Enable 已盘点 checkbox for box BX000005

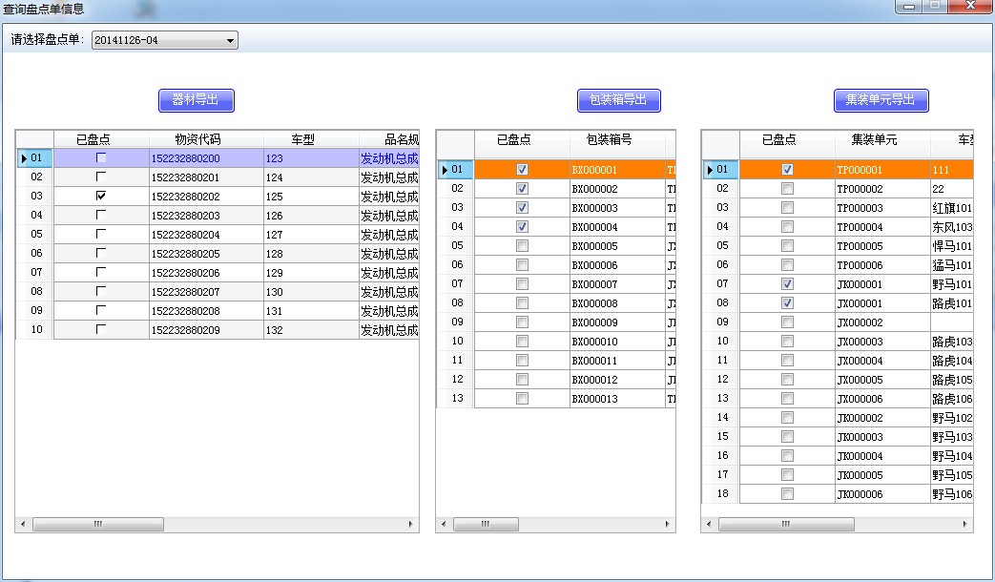click(x=522, y=245)
